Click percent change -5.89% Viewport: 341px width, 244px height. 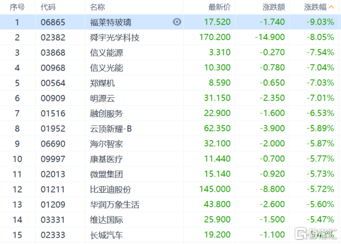click(x=320, y=128)
